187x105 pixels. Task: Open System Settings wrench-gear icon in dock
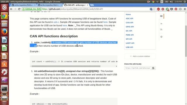click(x=4, y=72)
